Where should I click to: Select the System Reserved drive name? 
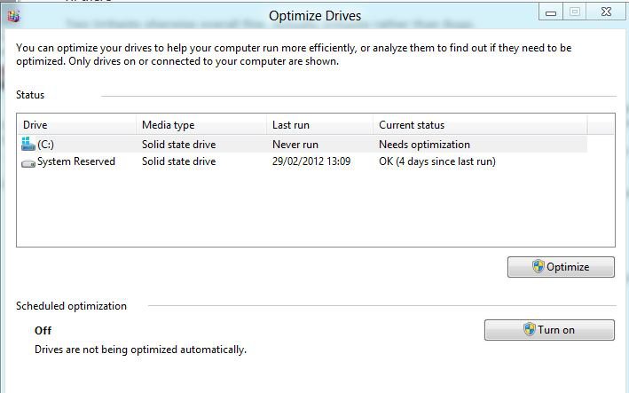[x=76, y=161]
